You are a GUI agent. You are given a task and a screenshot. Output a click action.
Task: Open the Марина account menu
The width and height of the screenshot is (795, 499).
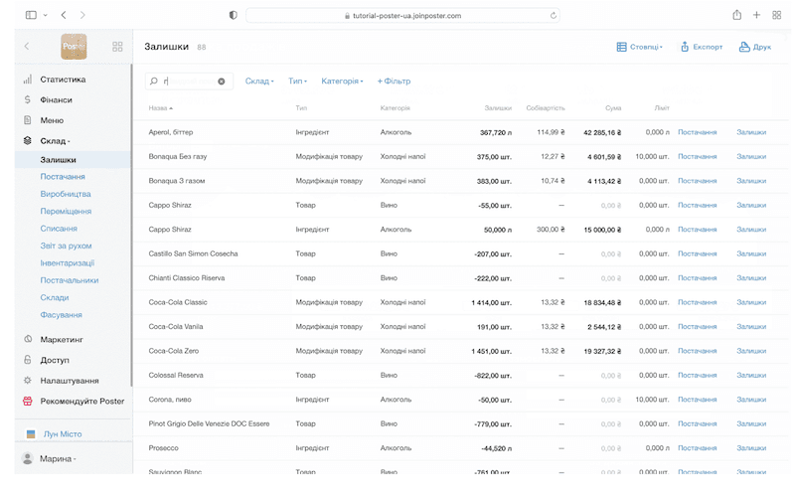(x=58, y=458)
